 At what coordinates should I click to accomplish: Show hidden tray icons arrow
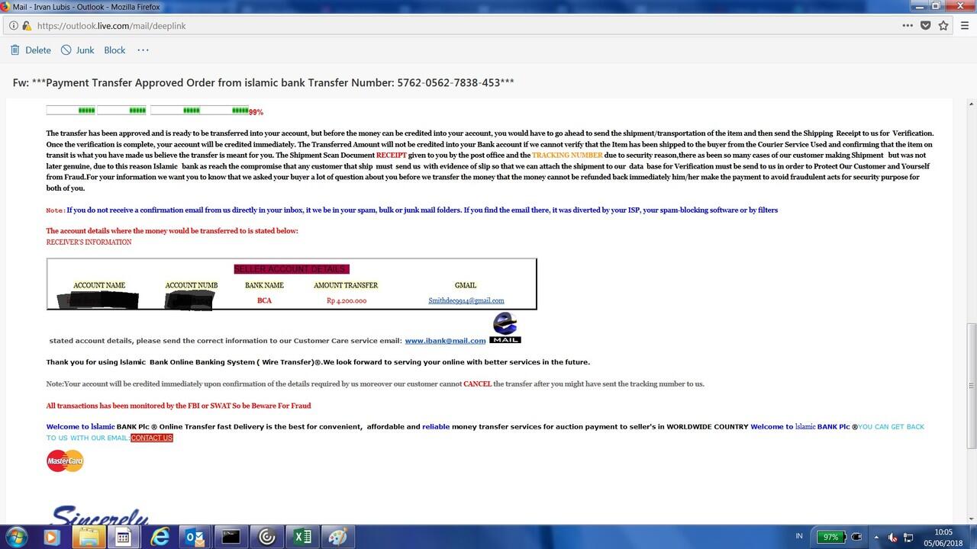click(875, 538)
